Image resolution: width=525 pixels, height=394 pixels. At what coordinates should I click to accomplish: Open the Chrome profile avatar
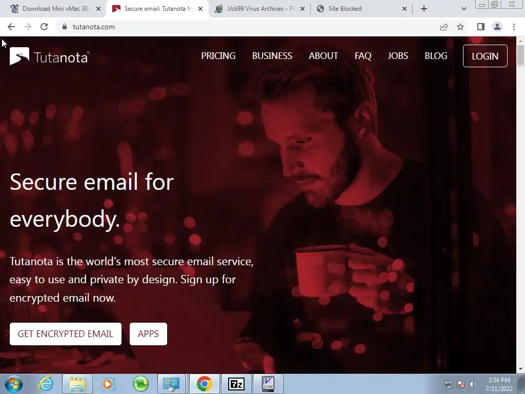497,27
